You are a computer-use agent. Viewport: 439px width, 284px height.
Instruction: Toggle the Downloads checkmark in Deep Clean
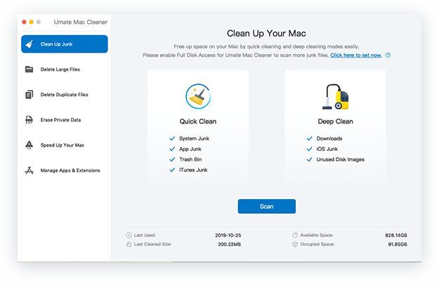click(x=310, y=138)
